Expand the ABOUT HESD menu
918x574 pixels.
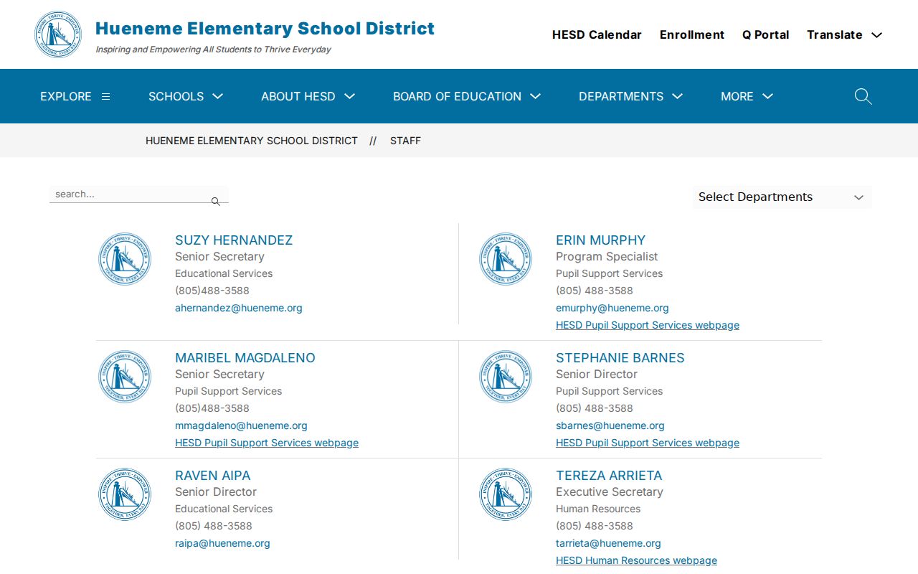point(308,96)
